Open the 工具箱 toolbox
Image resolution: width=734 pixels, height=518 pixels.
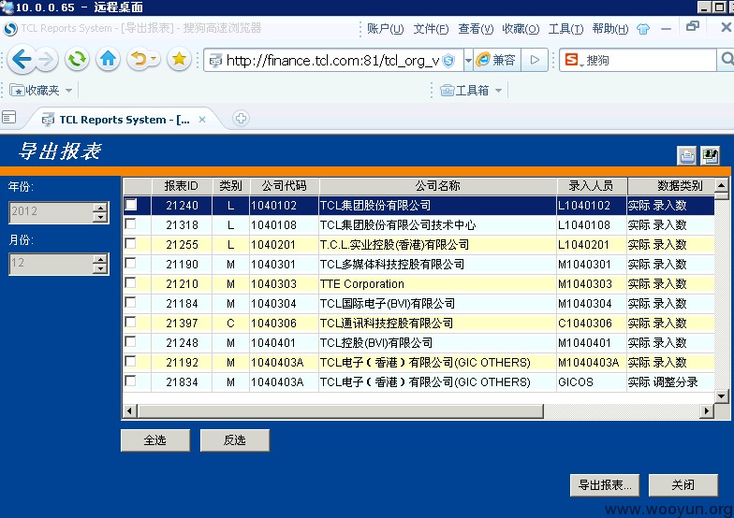pyautogui.click(x=464, y=90)
